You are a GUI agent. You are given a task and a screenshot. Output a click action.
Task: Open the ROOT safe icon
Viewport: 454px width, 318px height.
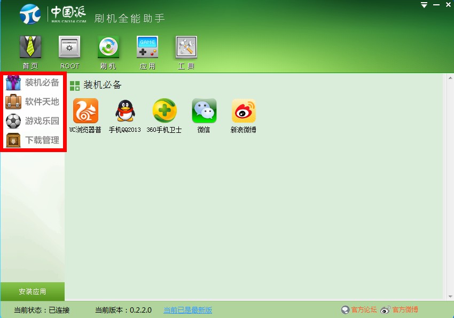(69, 47)
